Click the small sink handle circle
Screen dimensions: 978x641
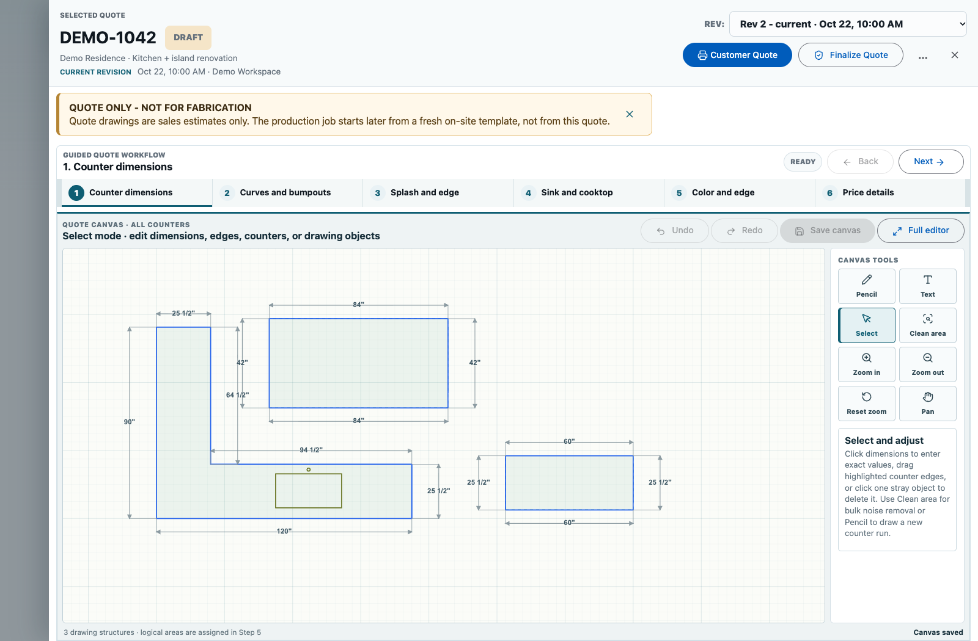[x=309, y=469]
